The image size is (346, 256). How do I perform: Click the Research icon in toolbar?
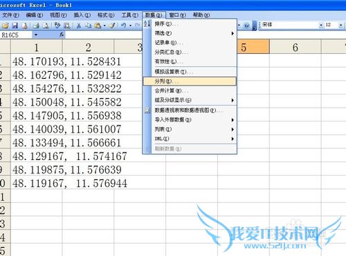tap(67, 26)
